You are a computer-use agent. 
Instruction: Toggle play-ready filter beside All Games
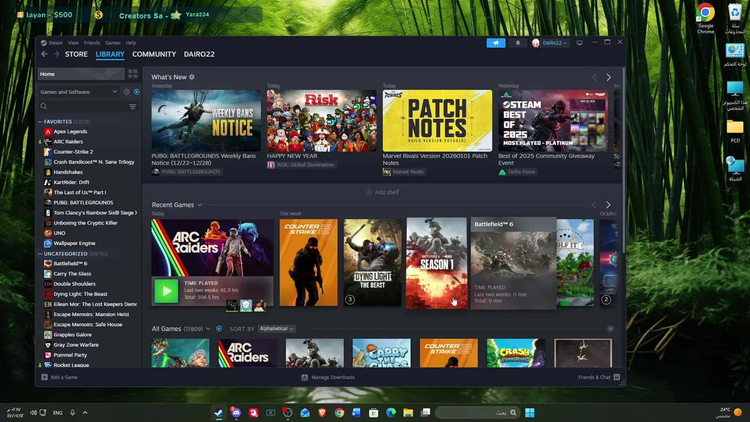coord(219,329)
